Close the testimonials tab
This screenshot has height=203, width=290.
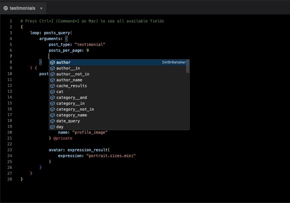pos(41,9)
